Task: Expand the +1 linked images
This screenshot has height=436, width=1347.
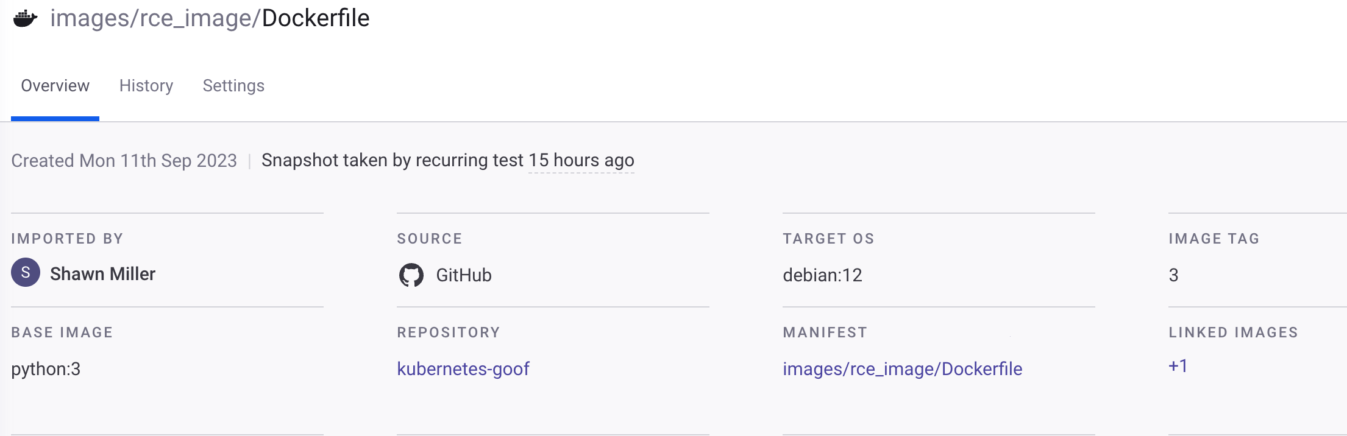Action: [1178, 366]
